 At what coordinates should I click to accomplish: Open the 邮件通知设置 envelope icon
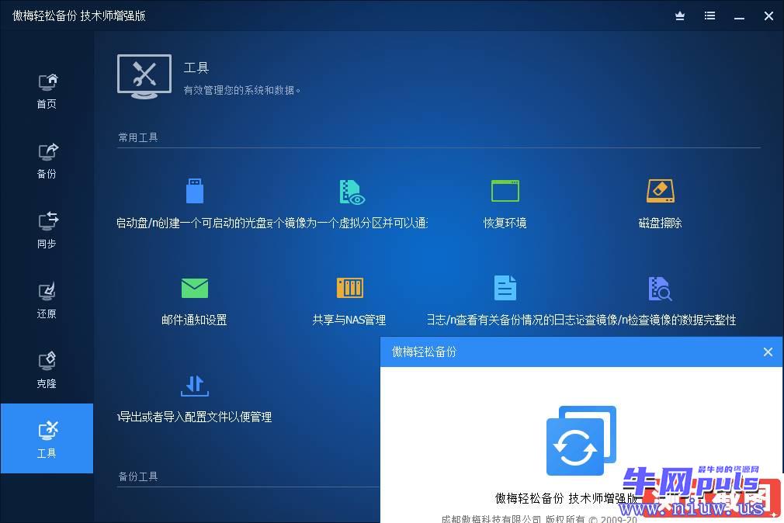coord(195,288)
